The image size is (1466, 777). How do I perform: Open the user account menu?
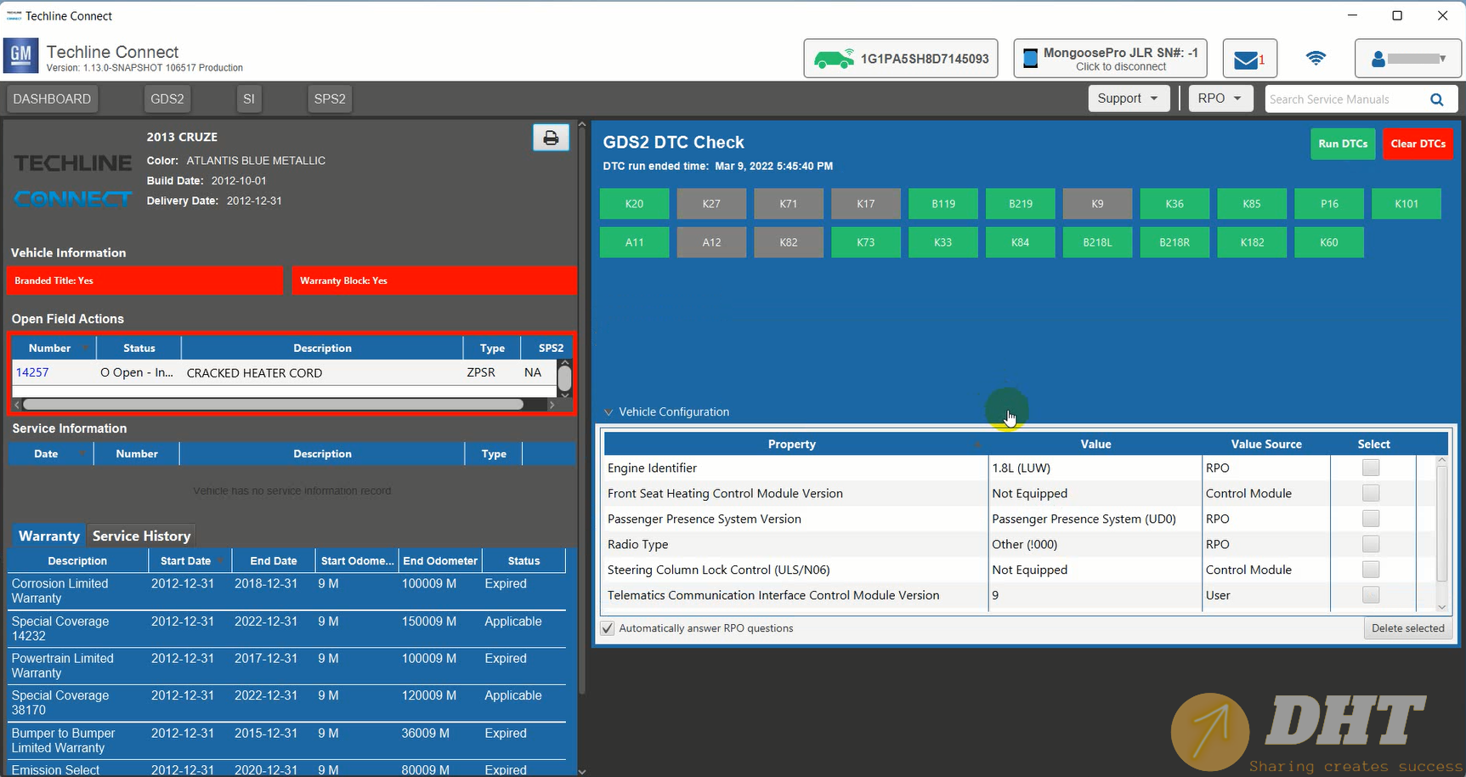point(1408,59)
